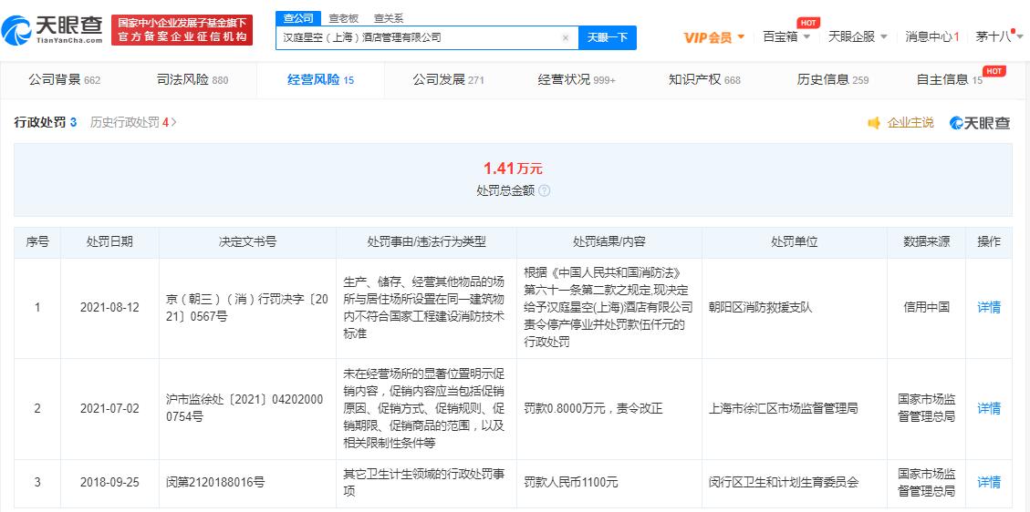The width and height of the screenshot is (1030, 512).
Task: Open the 知识产权 tab
Action: coord(704,80)
